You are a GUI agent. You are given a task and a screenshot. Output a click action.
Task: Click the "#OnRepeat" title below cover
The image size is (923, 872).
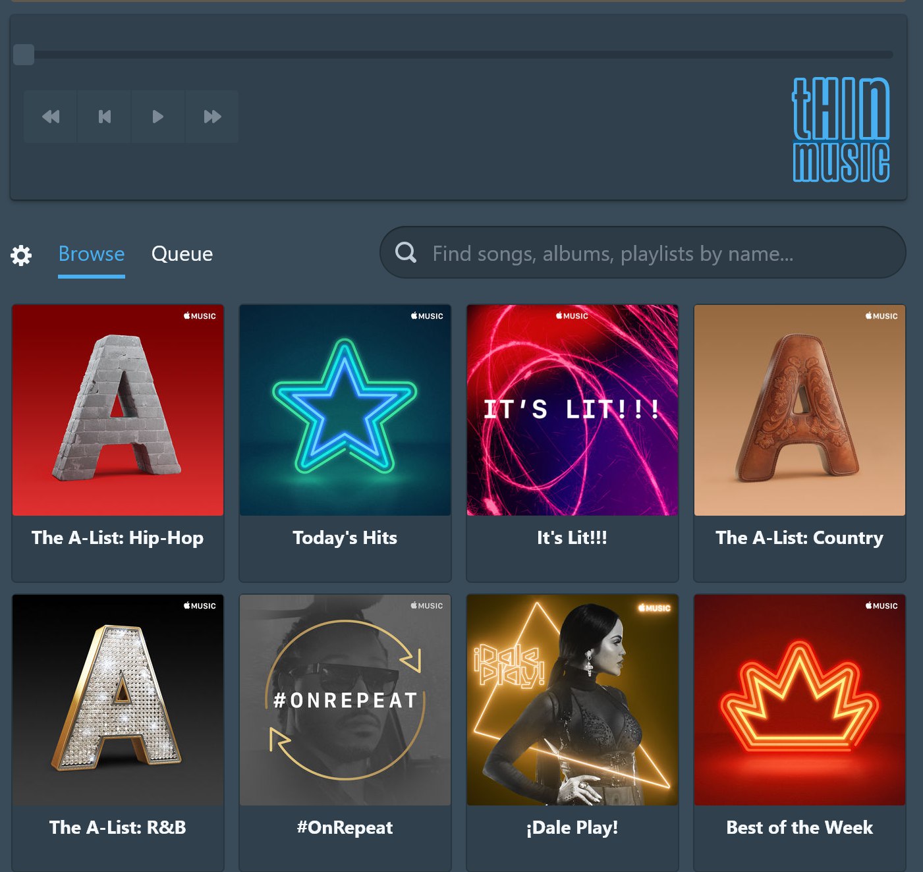[x=345, y=828]
